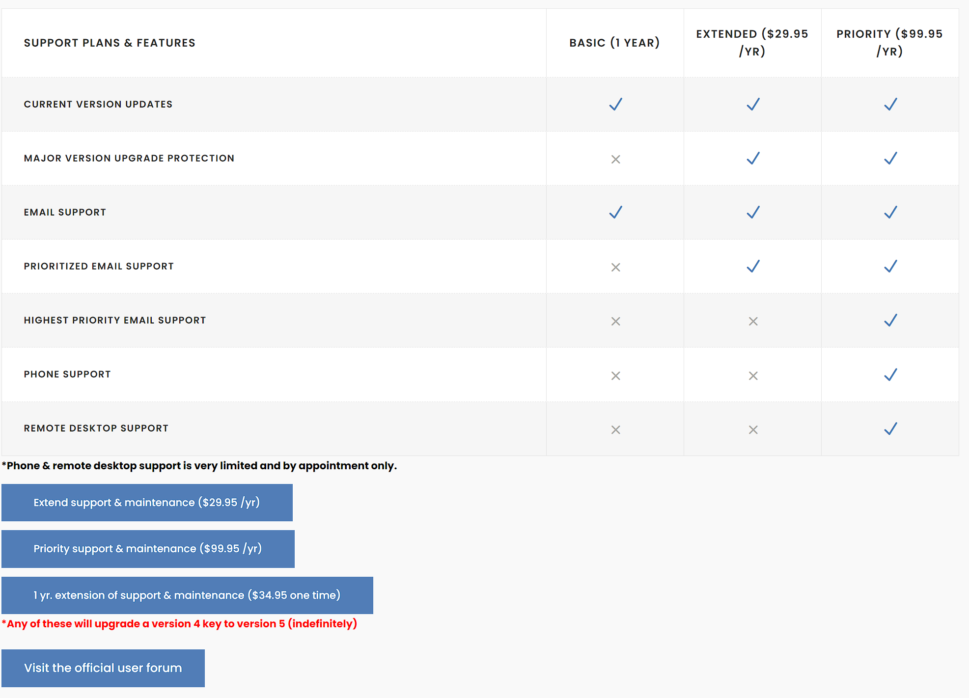Click the Remote Desktop Support row label
Screen dimensions: 969x698
pyautogui.click(x=96, y=428)
